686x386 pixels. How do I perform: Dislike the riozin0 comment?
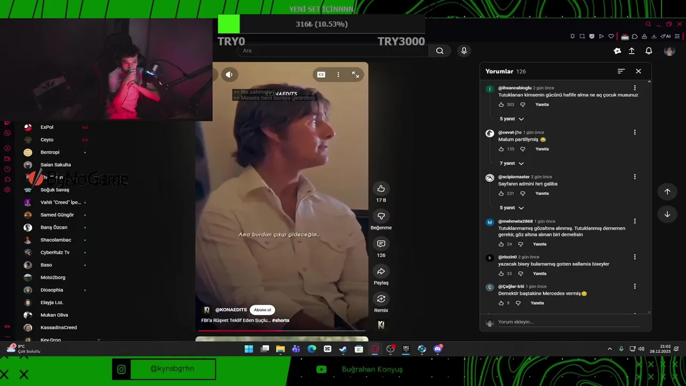point(520,273)
